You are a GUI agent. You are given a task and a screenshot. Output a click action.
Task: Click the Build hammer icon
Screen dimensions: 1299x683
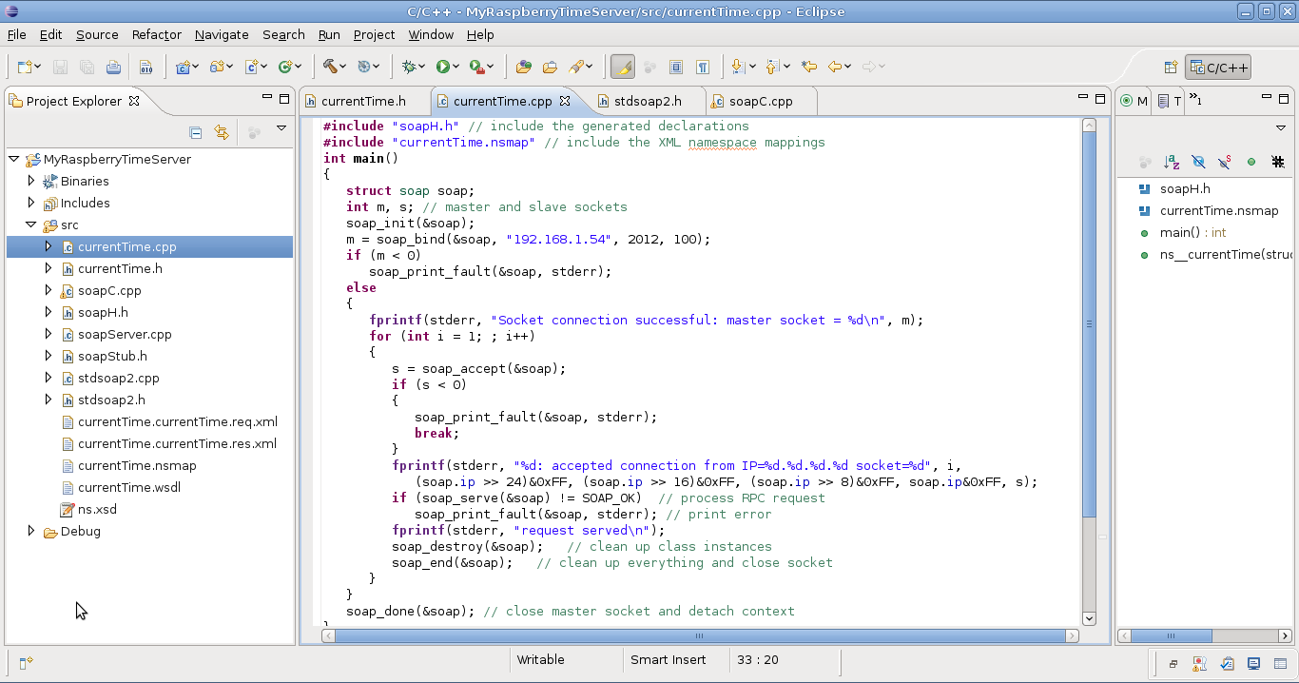pos(332,67)
